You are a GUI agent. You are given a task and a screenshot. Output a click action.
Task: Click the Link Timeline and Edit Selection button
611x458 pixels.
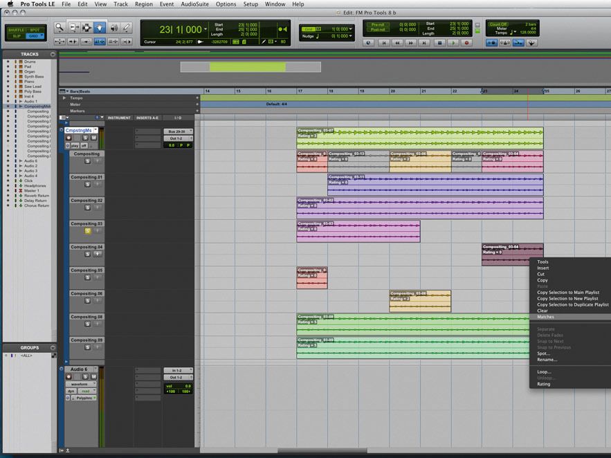tap(100, 42)
